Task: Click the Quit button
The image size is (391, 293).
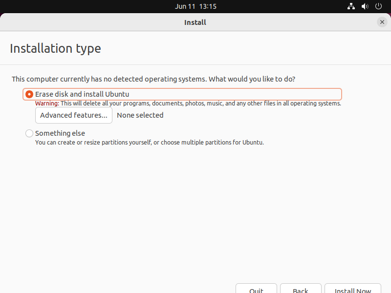Action: (x=256, y=289)
